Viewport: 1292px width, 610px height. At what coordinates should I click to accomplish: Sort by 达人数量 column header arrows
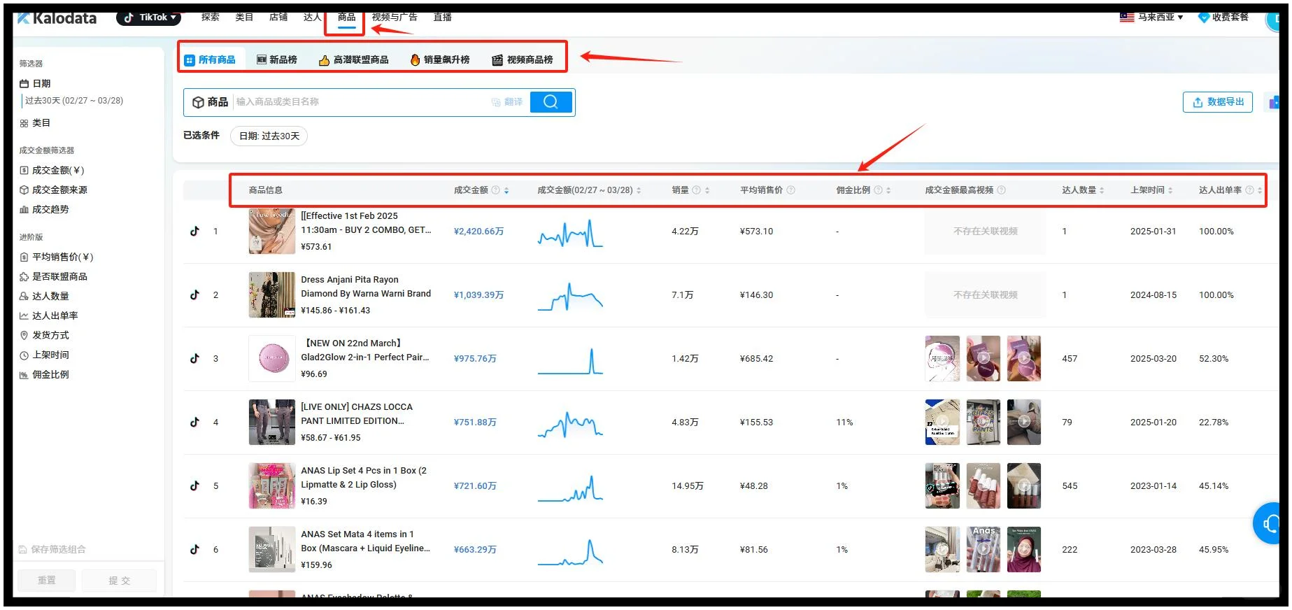pyautogui.click(x=1102, y=190)
